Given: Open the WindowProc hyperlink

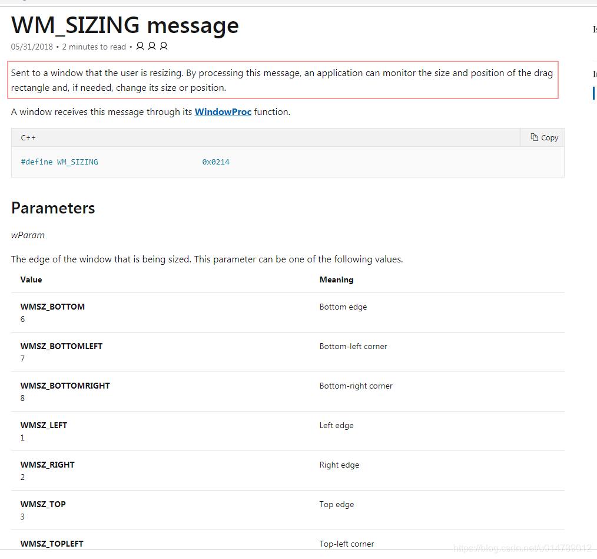Looking at the screenshot, I should point(223,111).
